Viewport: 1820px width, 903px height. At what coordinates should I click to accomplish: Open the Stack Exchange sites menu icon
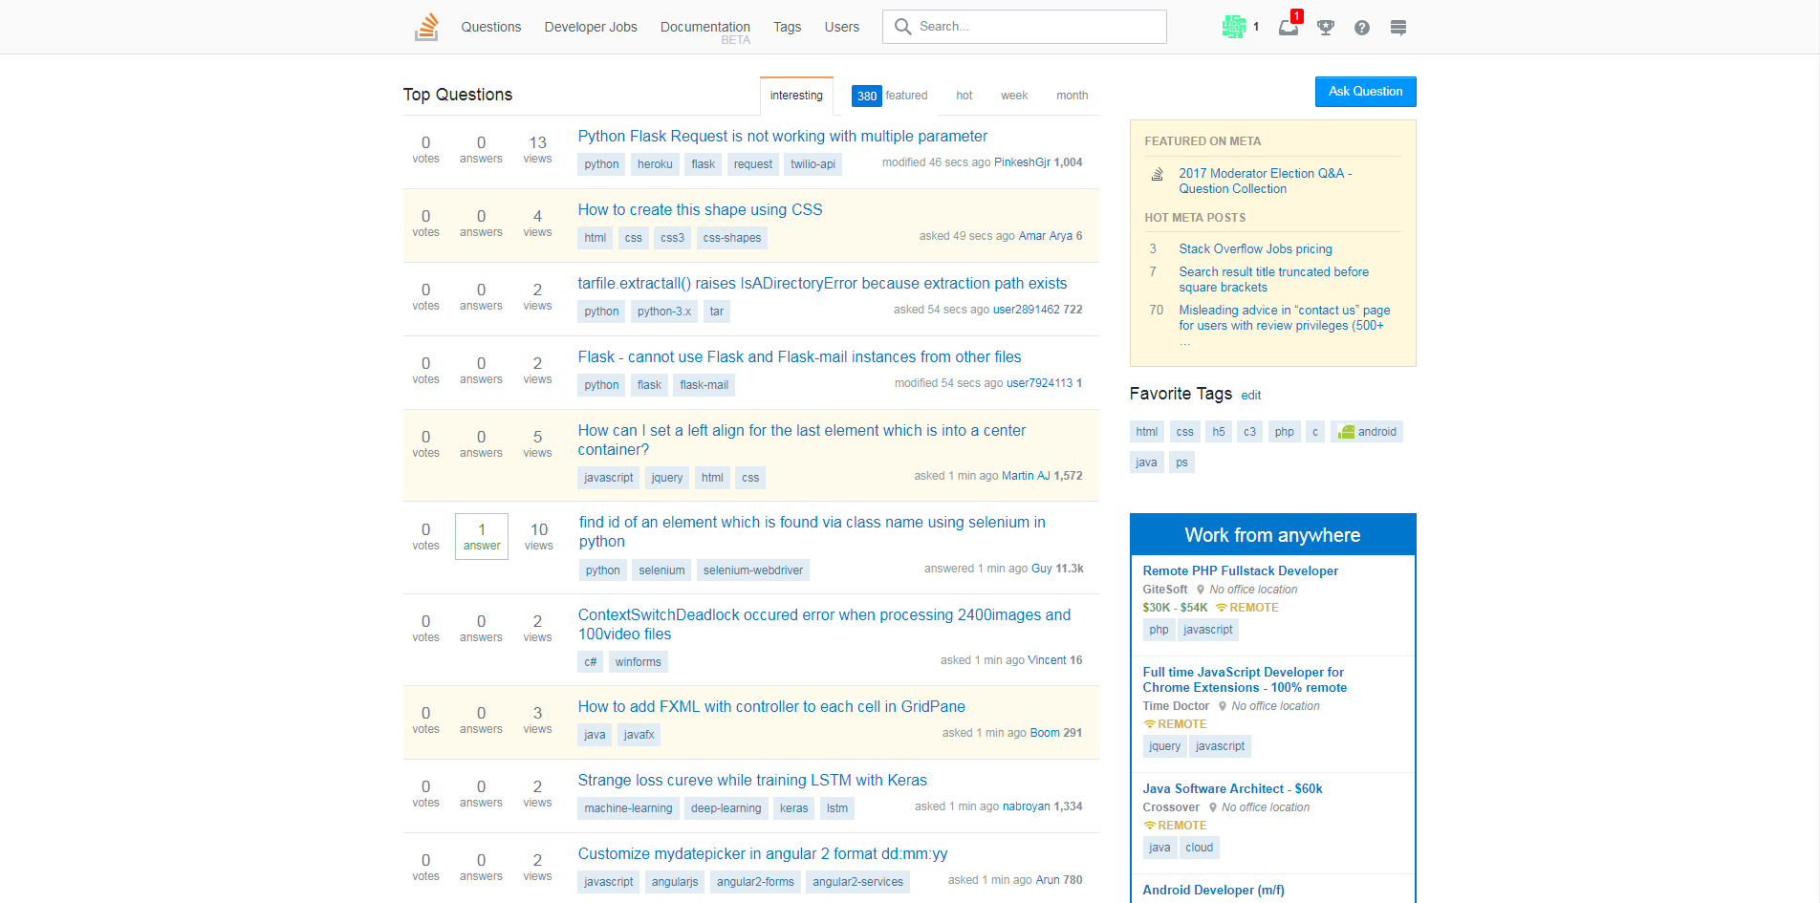(1397, 28)
